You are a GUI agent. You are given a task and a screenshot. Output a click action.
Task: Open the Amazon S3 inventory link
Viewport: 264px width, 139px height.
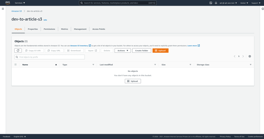pos(79,46)
